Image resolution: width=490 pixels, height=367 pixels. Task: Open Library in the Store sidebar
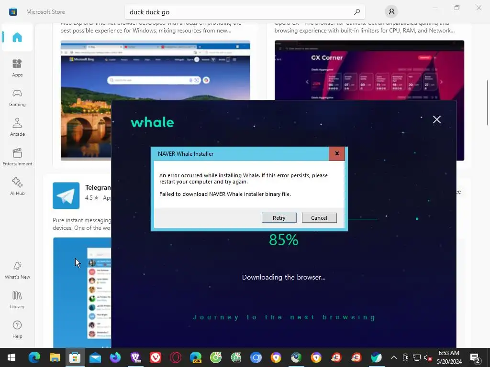coord(17,300)
